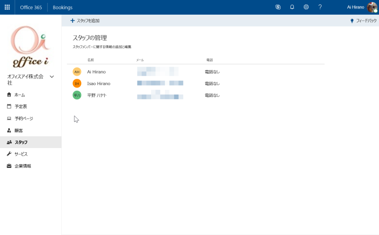Open the help question mark

point(320,7)
